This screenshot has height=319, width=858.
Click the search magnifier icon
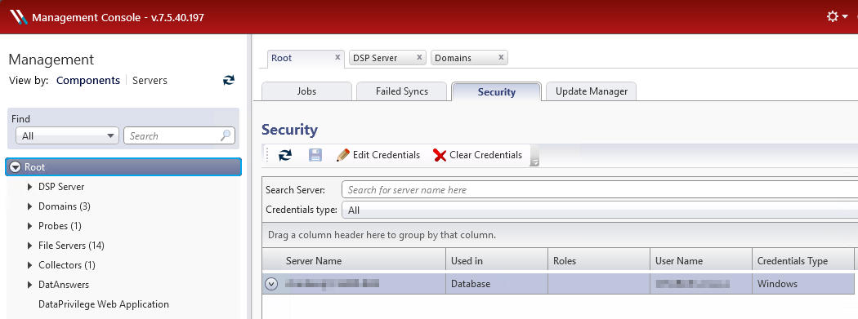[226, 135]
